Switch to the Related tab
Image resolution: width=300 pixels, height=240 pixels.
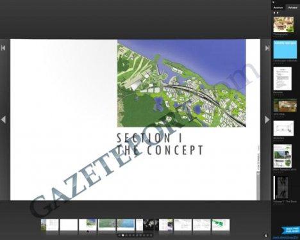[292, 8]
